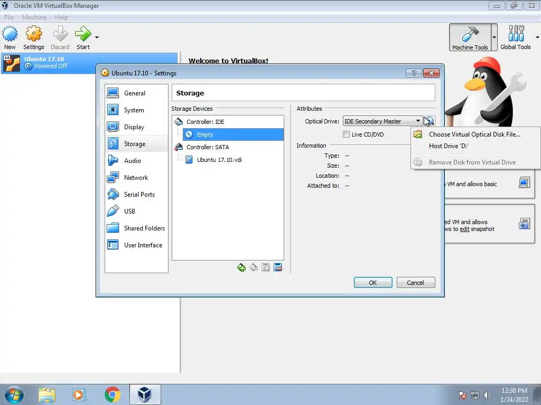Viewport: 541px width, 405px height.
Task: Click the Settings dialog help button
Action: pos(414,73)
